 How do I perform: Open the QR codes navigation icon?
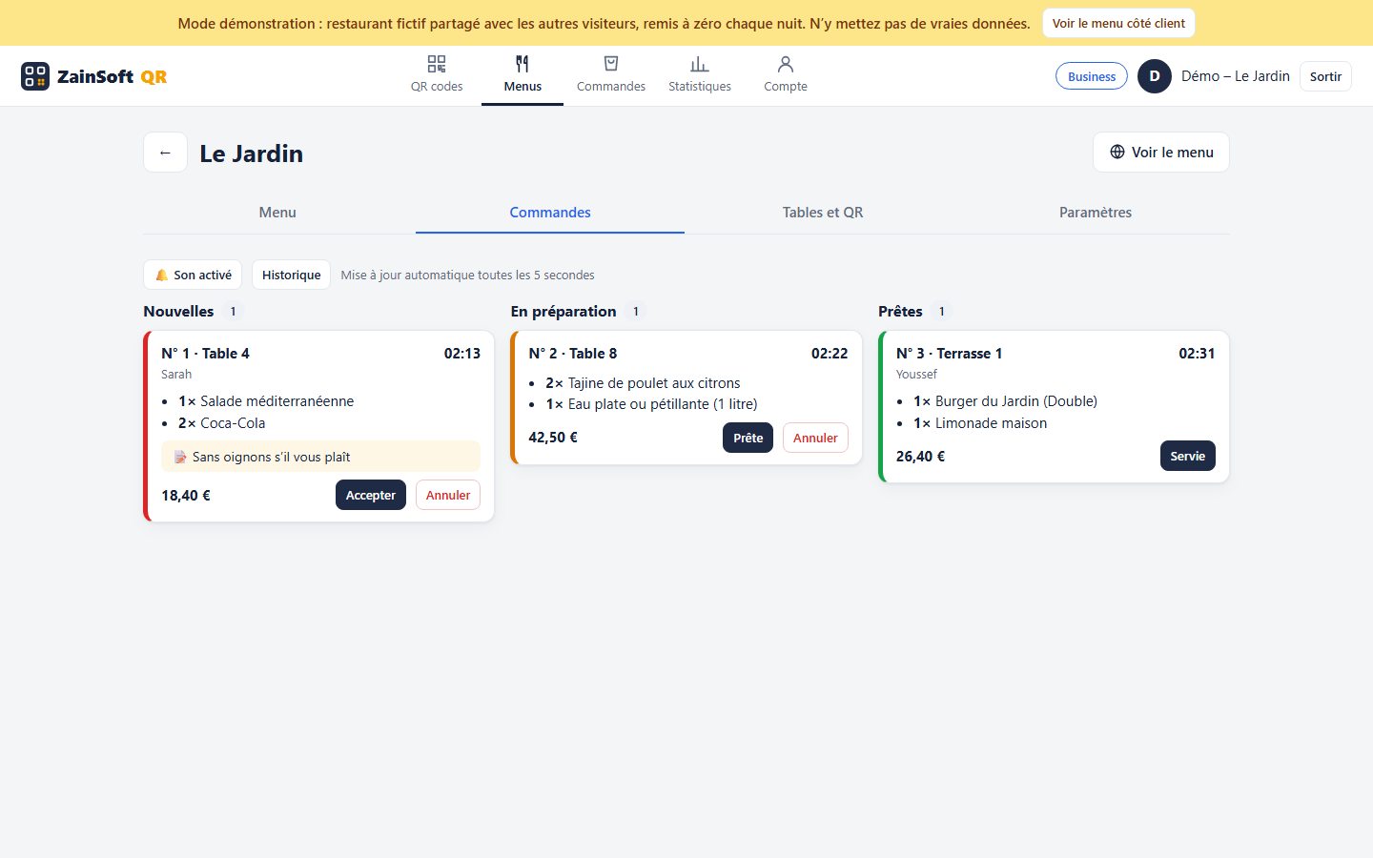[x=437, y=64]
